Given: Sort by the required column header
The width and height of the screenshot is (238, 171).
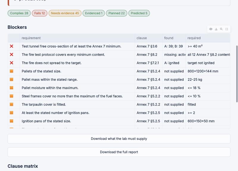Looking at the screenshot, I should click(x=208, y=38).
